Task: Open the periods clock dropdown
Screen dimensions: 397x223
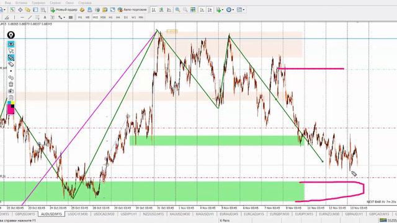Action: point(230,10)
